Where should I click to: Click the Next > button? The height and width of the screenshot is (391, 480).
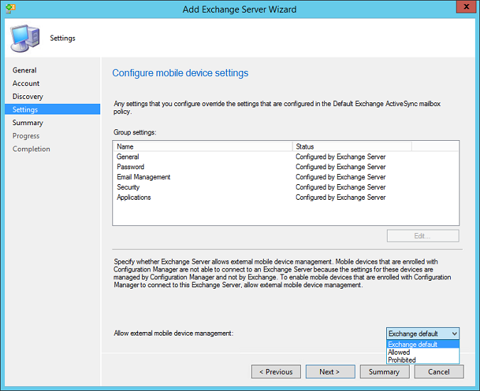pos(330,372)
